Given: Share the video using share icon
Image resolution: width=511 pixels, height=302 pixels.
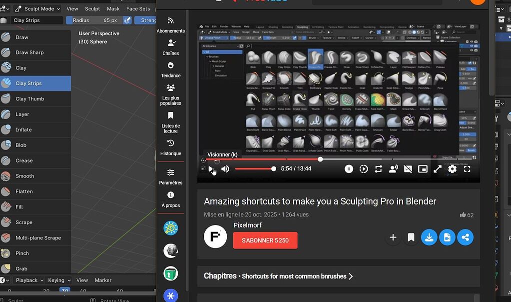Looking at the screenshot, I should pos(465,237).
